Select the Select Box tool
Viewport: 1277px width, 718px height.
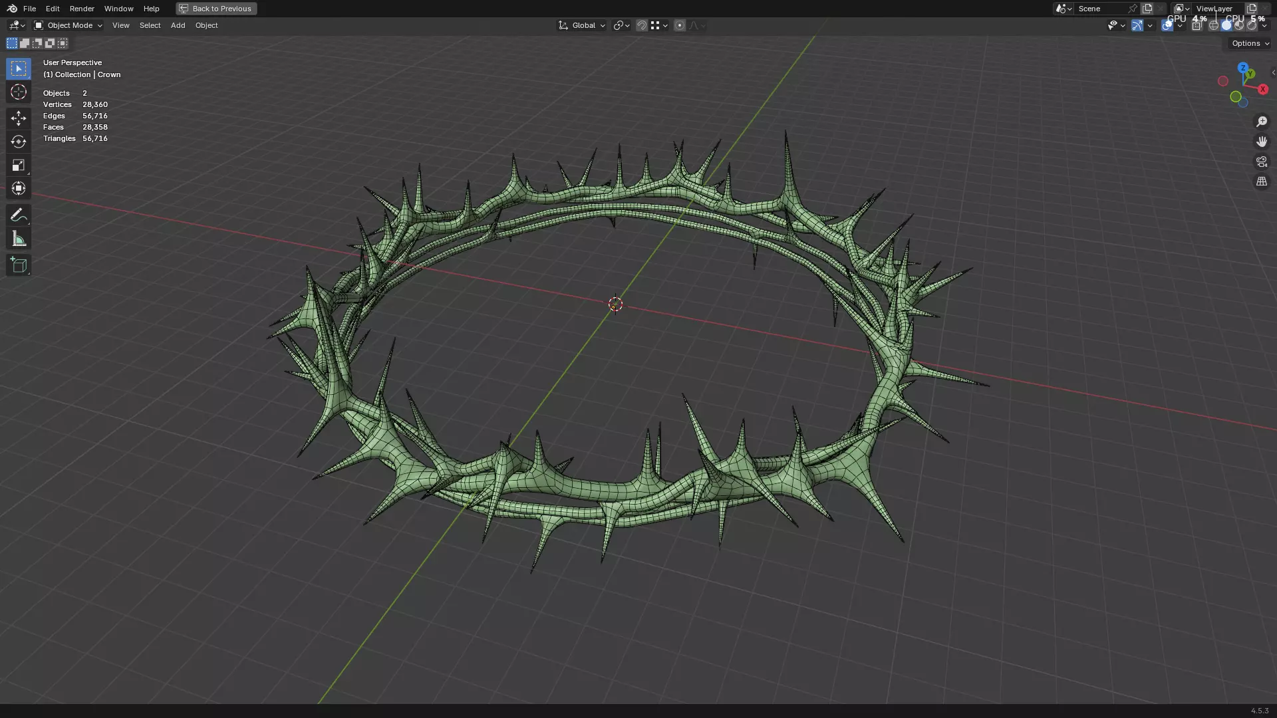[19, 68]
